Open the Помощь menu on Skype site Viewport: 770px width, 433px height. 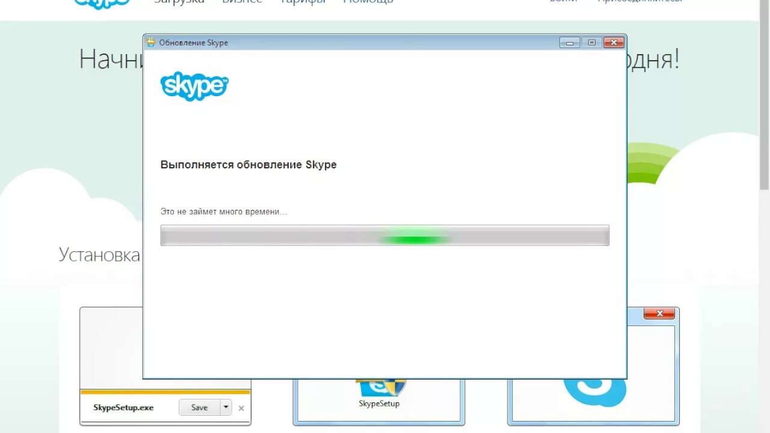[x=368, y=2]
